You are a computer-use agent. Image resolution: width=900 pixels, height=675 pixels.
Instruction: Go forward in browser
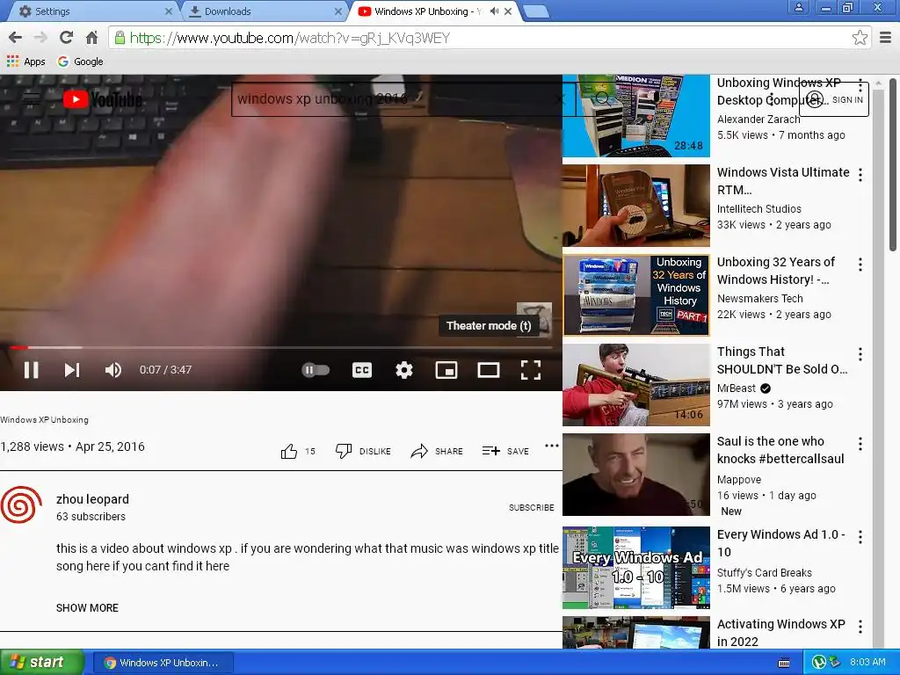40,38
